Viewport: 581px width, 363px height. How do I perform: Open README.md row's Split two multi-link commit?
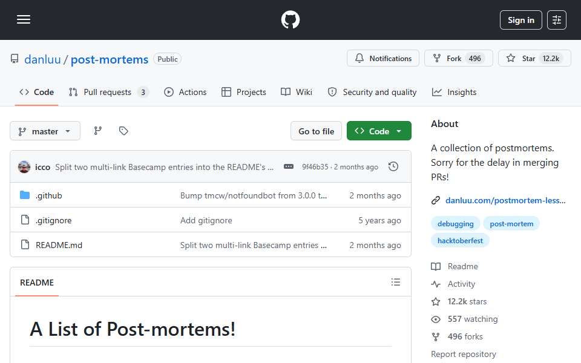coord(254,245)
